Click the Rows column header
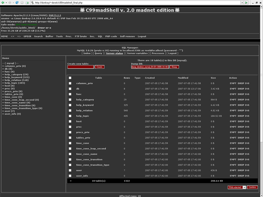This screenshot has width=263, height=197. [x=127, y=78]
